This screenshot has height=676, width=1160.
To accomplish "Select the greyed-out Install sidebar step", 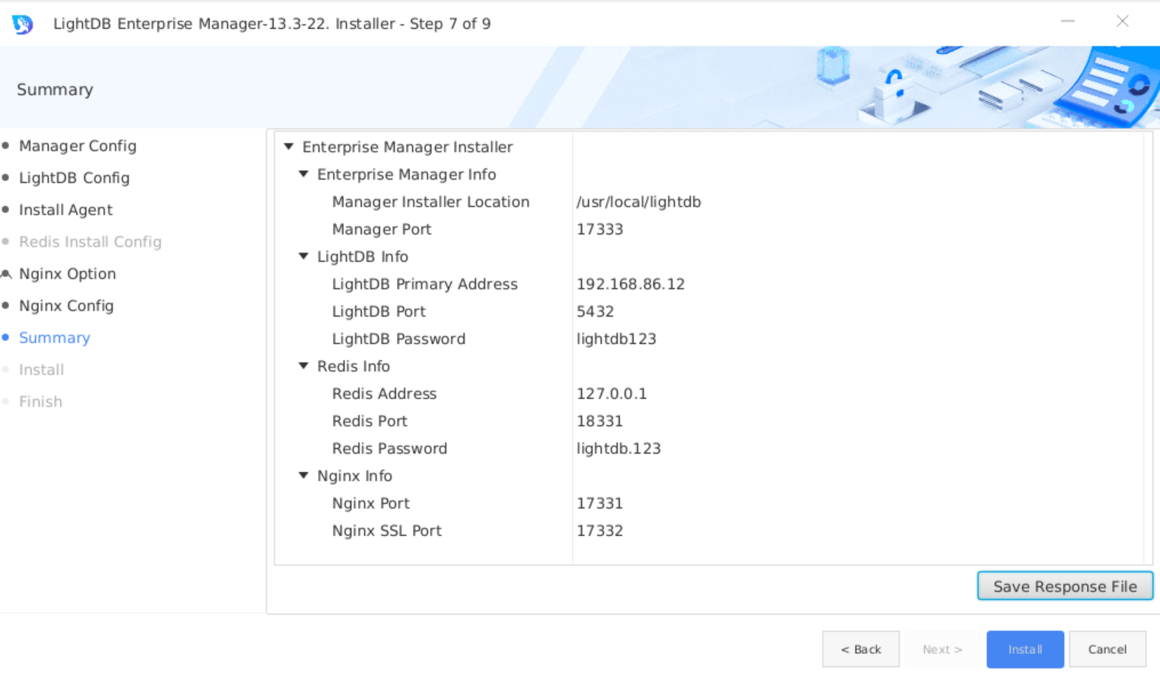I will pyautogui.click(x=41, y=369).
